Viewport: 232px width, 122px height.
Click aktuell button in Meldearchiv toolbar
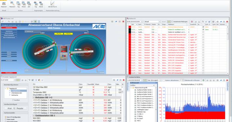click(x=164, y=22)
